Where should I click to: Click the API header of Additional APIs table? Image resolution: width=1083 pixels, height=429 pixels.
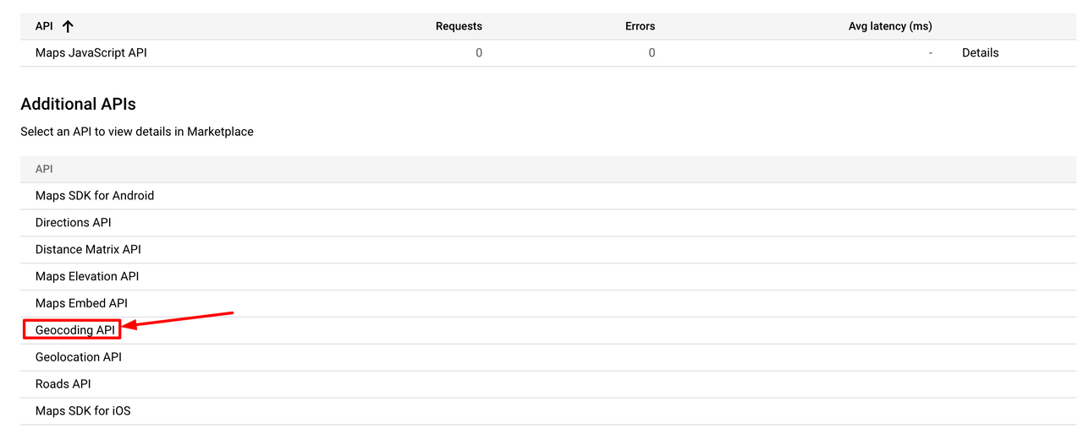pos(44,169)
